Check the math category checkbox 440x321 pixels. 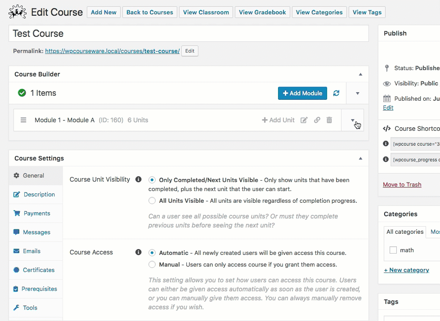click(393, 250)
